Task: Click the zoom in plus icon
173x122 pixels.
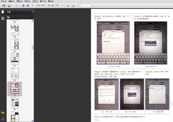Action: [x=53, y=5]
